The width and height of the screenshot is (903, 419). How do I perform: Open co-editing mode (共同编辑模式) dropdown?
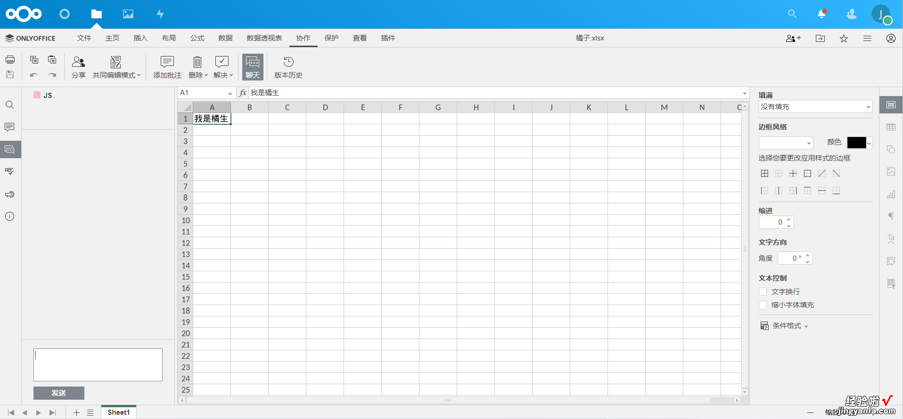116,67
